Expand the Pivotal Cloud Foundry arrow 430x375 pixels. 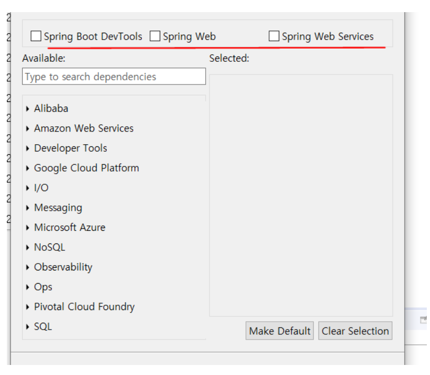tap(28, 307)
